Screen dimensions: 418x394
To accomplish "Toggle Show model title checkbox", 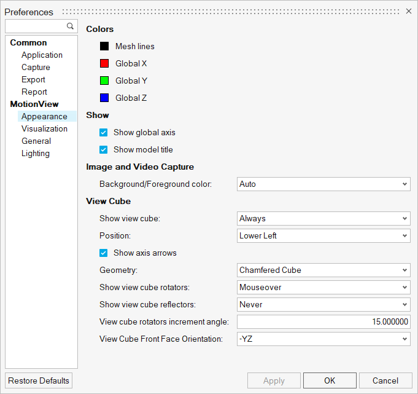I will pos(104,149).
